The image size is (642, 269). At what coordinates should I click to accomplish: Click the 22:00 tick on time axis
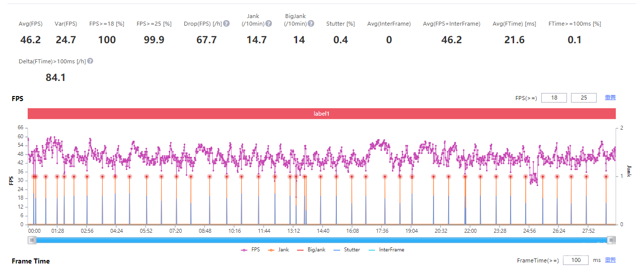click(x=470, y=231)
